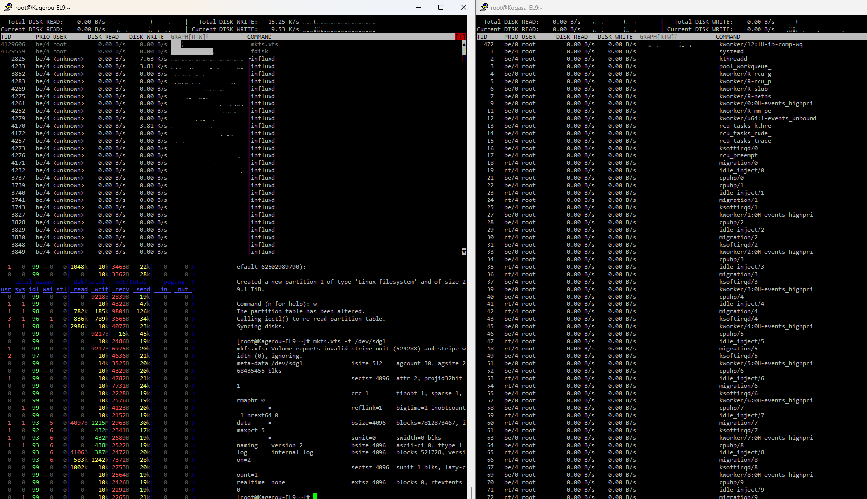The width and height of the screenshot is (867, 499).
Task: Select TID column header in Kogasa iotop
Action: point(482,37)
